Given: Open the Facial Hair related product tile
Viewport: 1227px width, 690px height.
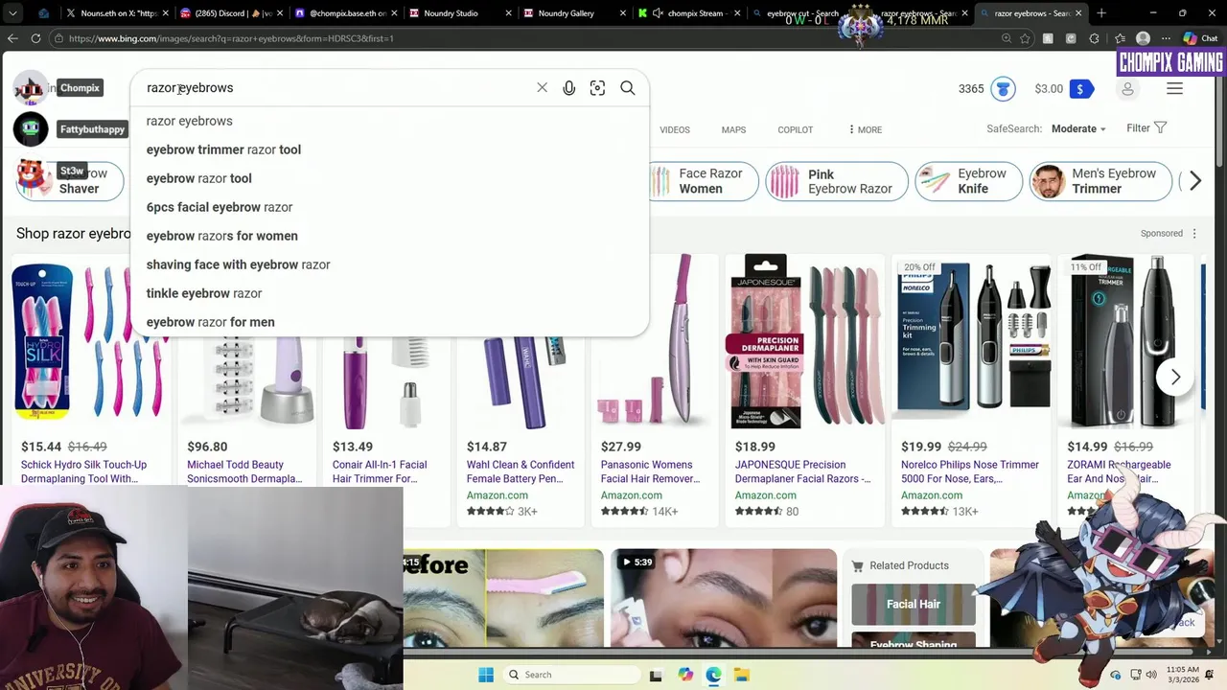Looking at the screenshot, I should 914,605.
